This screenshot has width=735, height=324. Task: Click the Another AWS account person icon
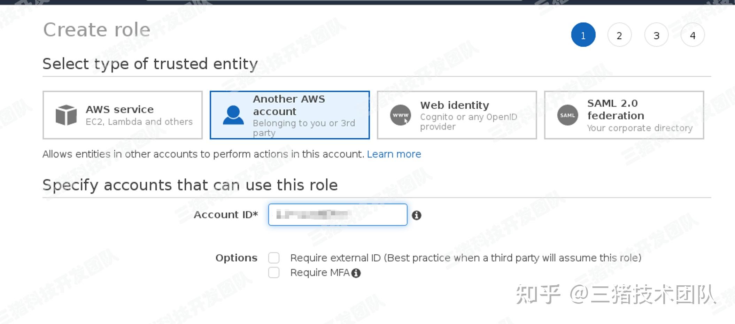pos(233,115)
